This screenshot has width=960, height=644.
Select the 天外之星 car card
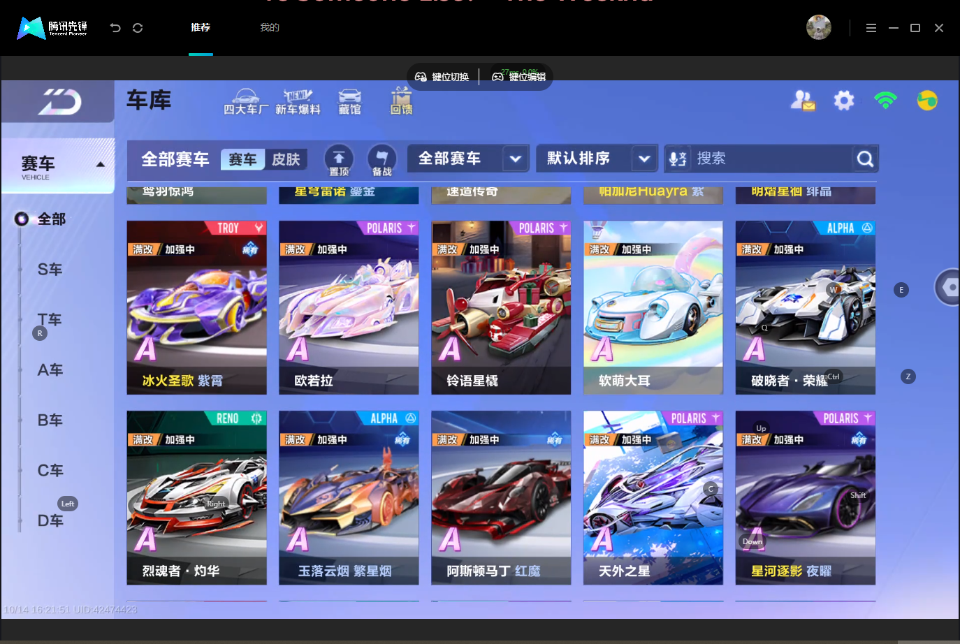(653, 498)
